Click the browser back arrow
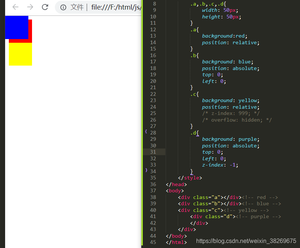The height and width of the screenshot is (248, 300). [x=15, y=7]
